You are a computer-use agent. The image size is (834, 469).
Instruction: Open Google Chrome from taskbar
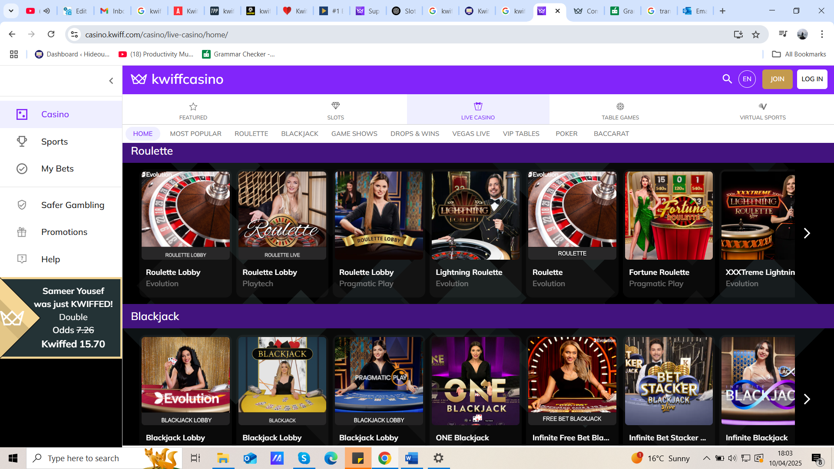[x=384, y=458]
